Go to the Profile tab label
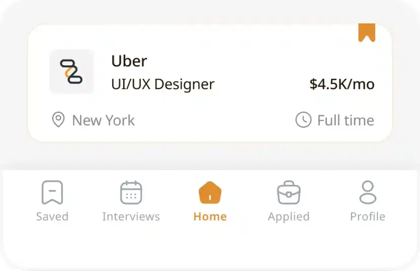 coord(368,217)
